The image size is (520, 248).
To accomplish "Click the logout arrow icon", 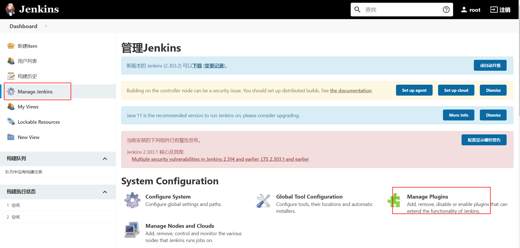I will (494, 10).
